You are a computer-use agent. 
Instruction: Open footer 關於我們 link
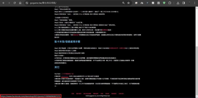[79, 94]
